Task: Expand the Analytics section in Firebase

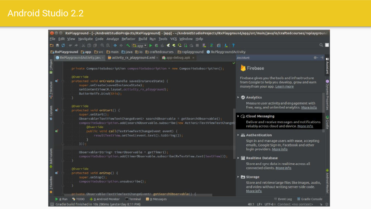Action: click(x=238, y=97)
